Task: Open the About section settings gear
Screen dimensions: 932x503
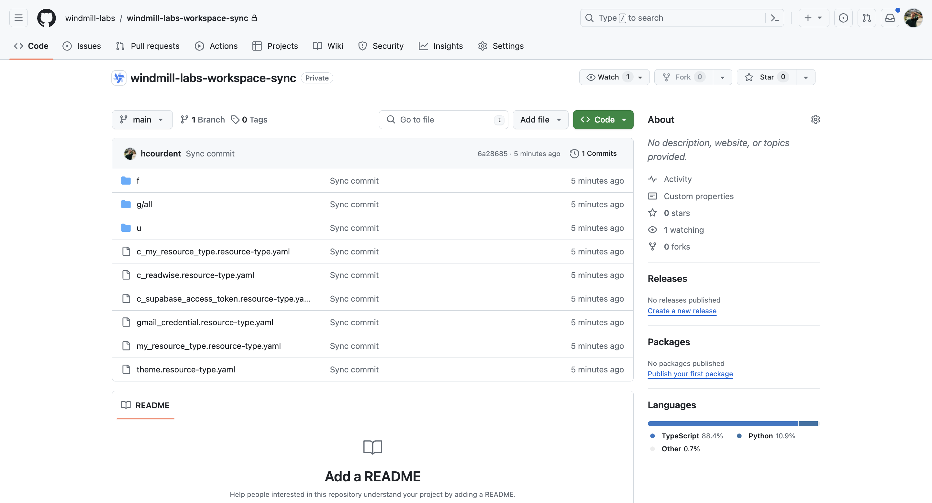Action: tap(816, 119)
